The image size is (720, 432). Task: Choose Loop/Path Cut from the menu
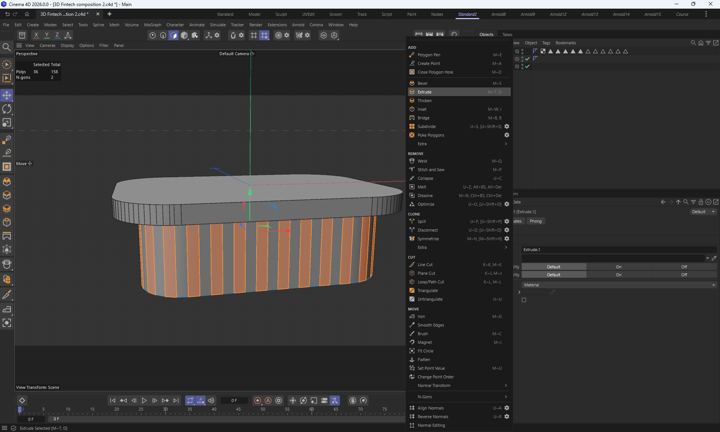click(430, 282)
